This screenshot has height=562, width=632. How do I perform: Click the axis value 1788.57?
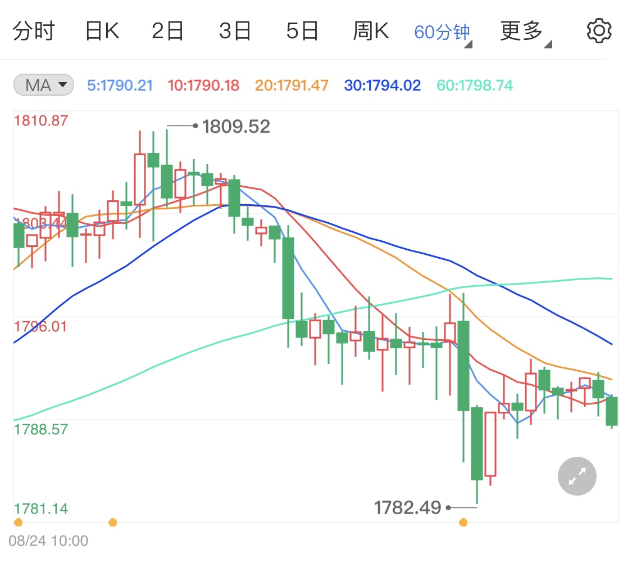click(x=41, y=429)
